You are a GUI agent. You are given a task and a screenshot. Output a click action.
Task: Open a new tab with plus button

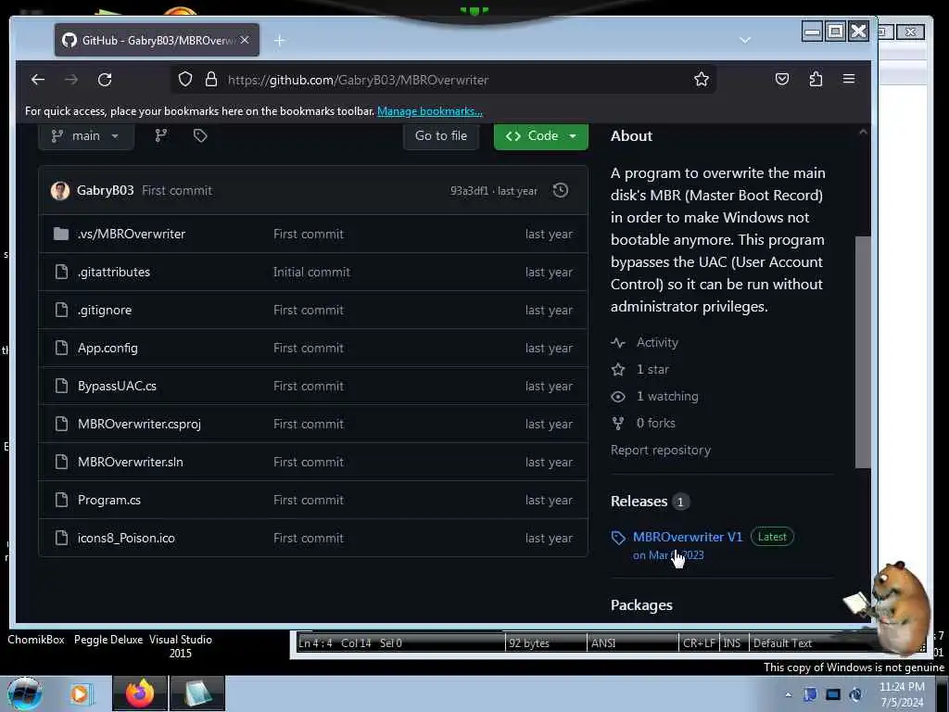pyautogui.click(x=279, y=41)
